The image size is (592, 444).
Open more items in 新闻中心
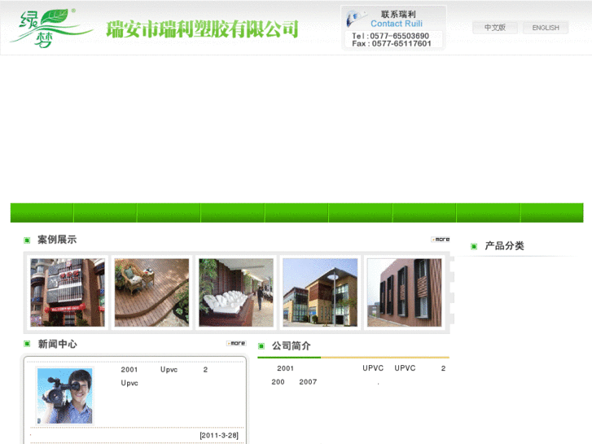(236, 343)
